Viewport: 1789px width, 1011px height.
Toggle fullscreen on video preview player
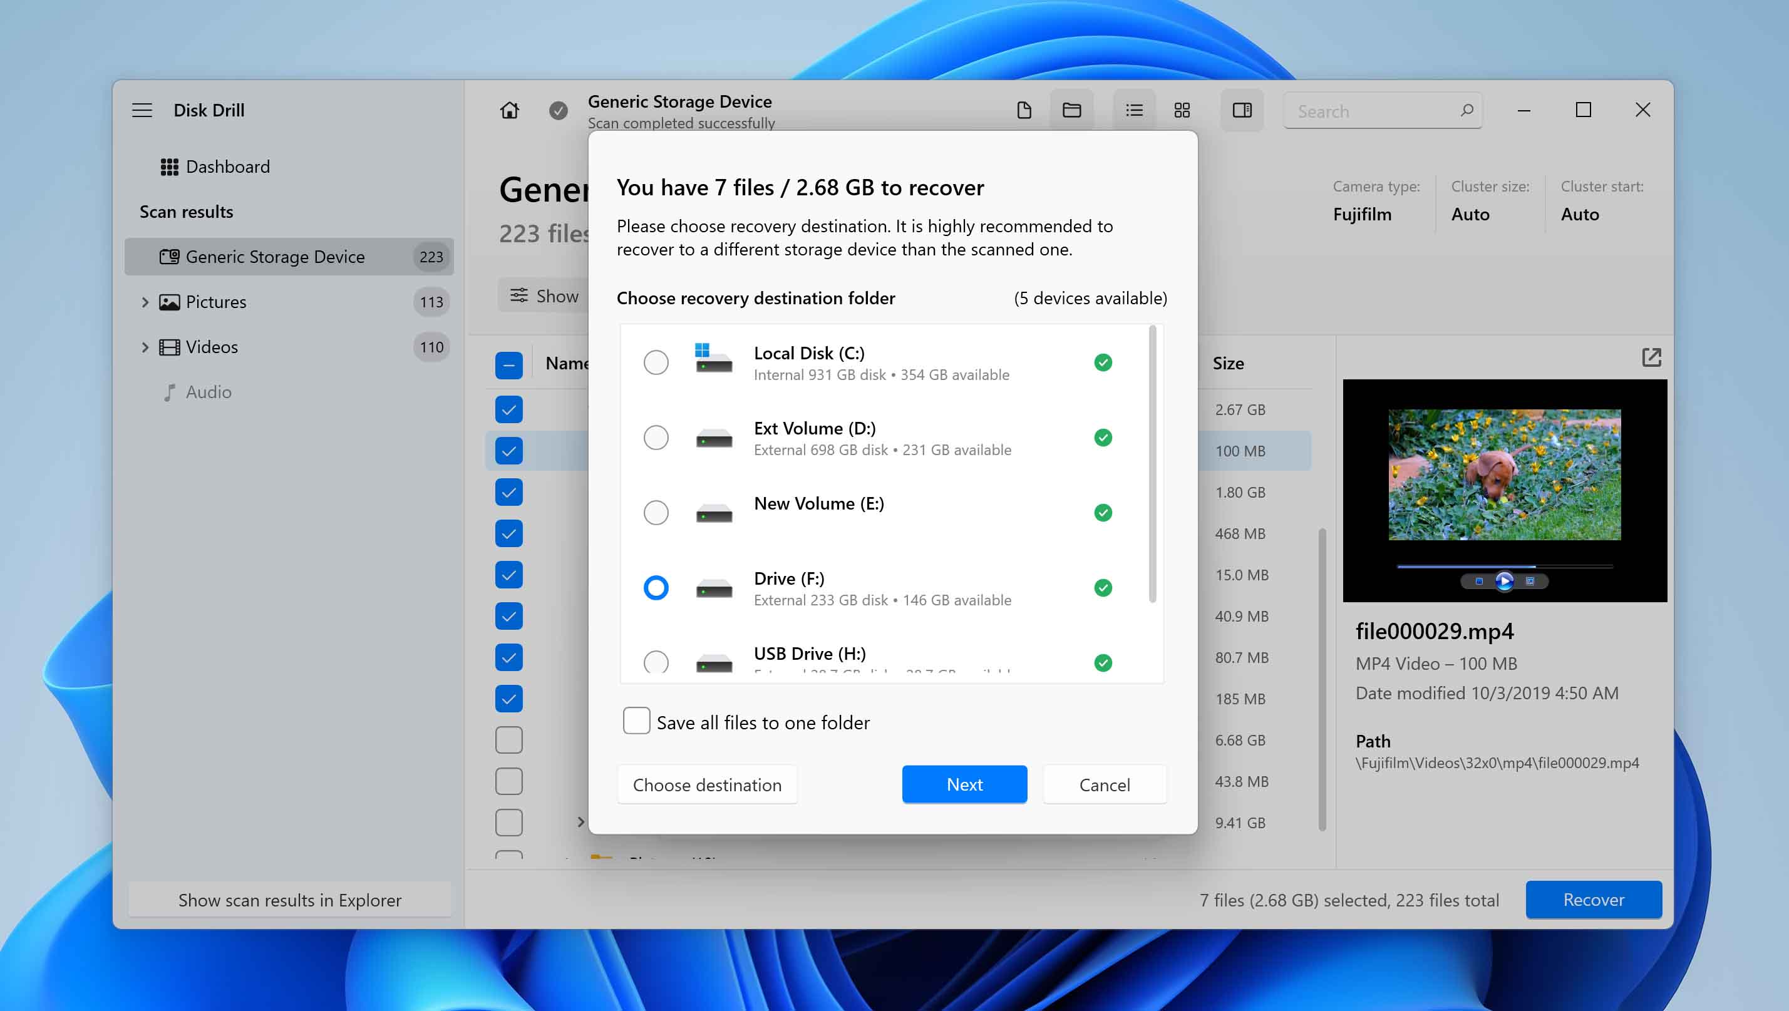tap(1529, 581)
